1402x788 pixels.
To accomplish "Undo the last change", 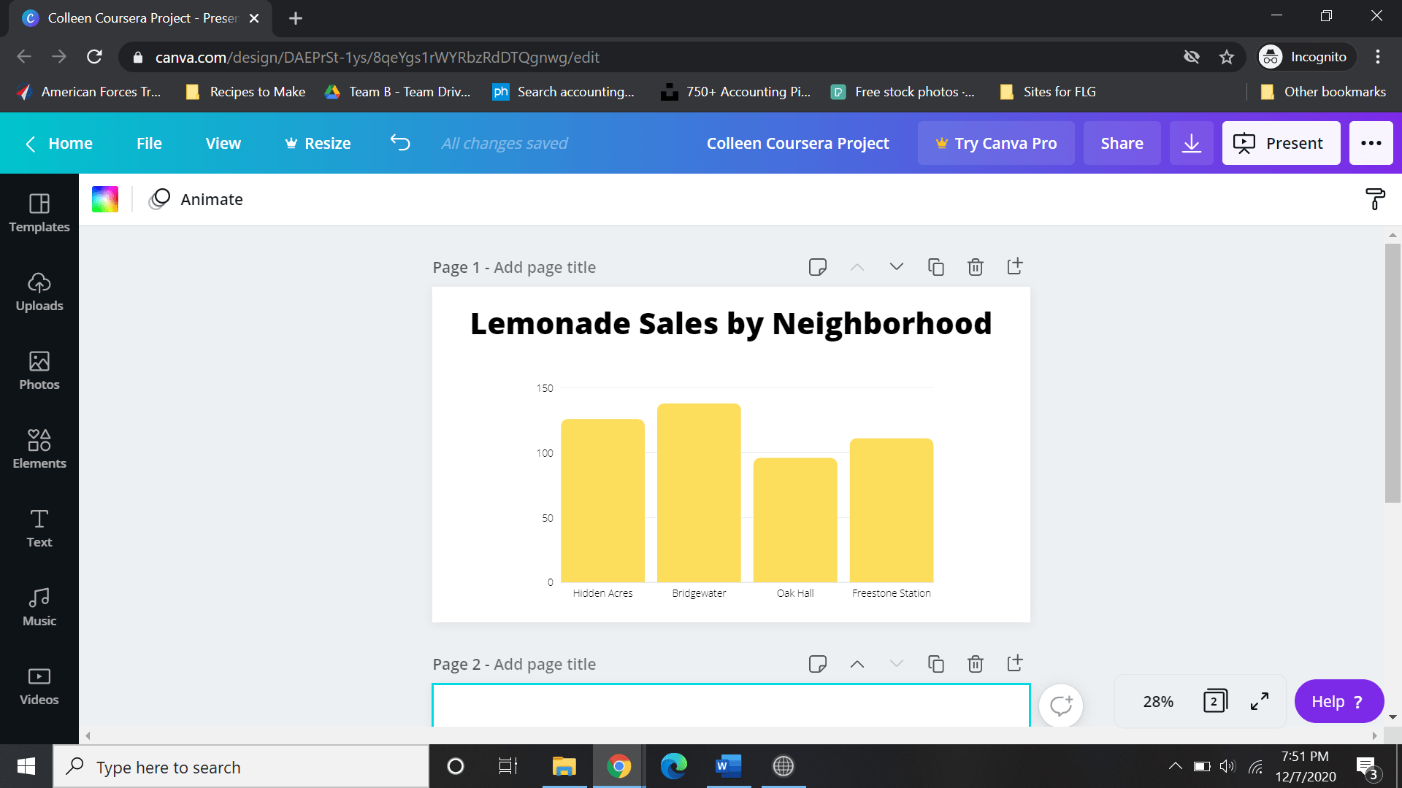I will click(400, 143).
